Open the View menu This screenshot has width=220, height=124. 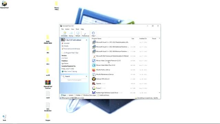(73, 29)
